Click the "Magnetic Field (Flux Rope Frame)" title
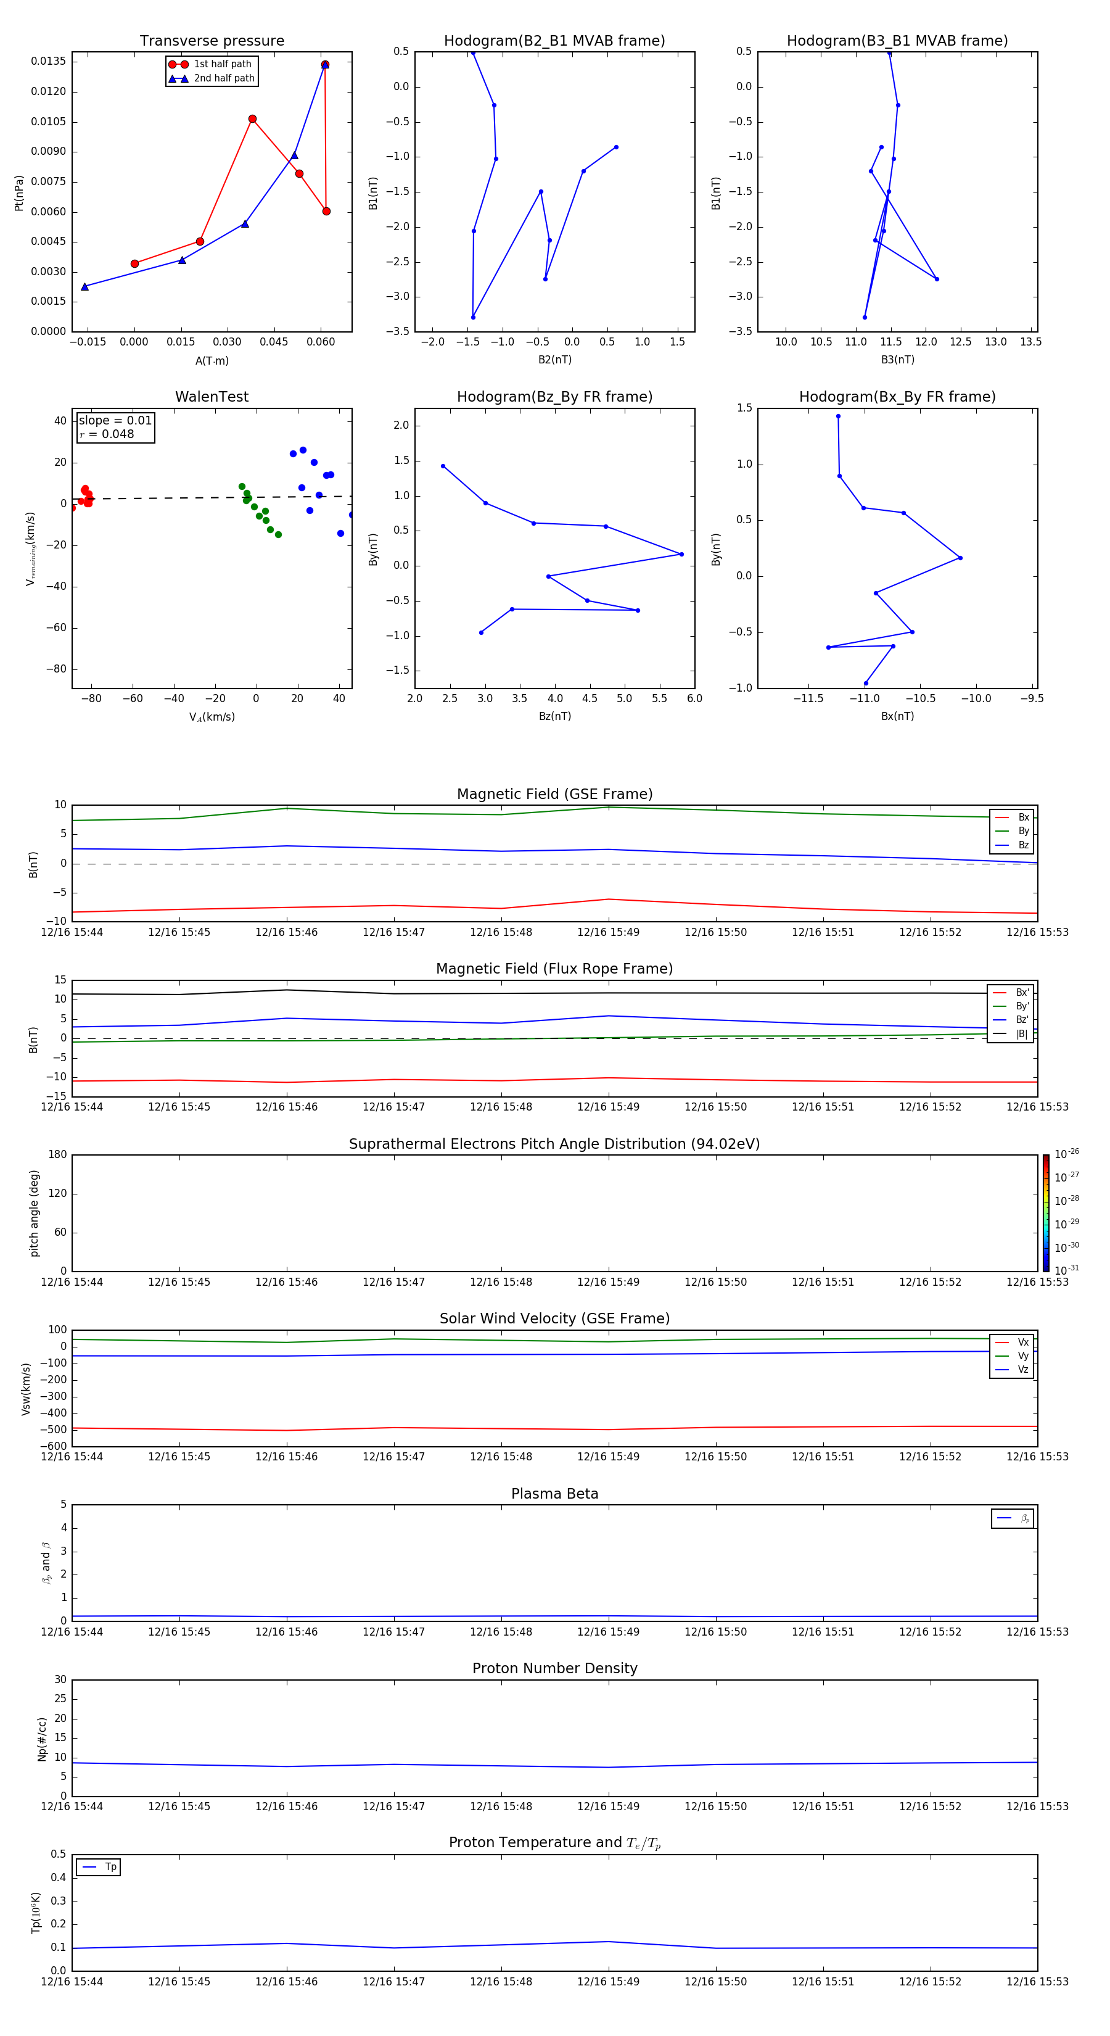Viewport: 1110px width, 2036px height. (554, 969)
